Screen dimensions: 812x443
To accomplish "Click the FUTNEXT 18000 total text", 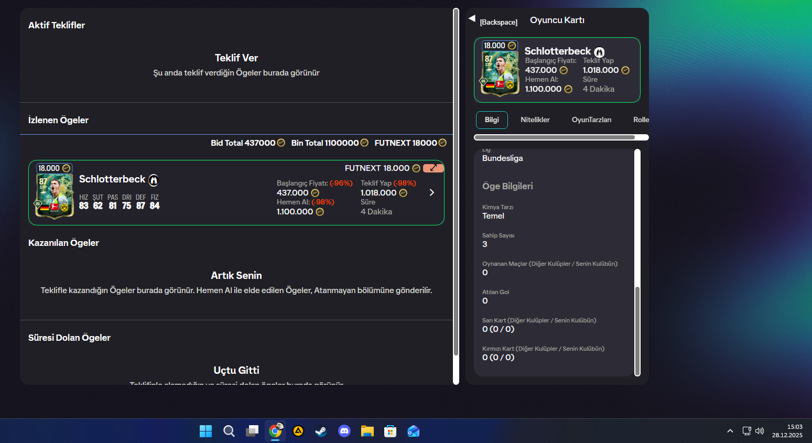I will [406, 143].
